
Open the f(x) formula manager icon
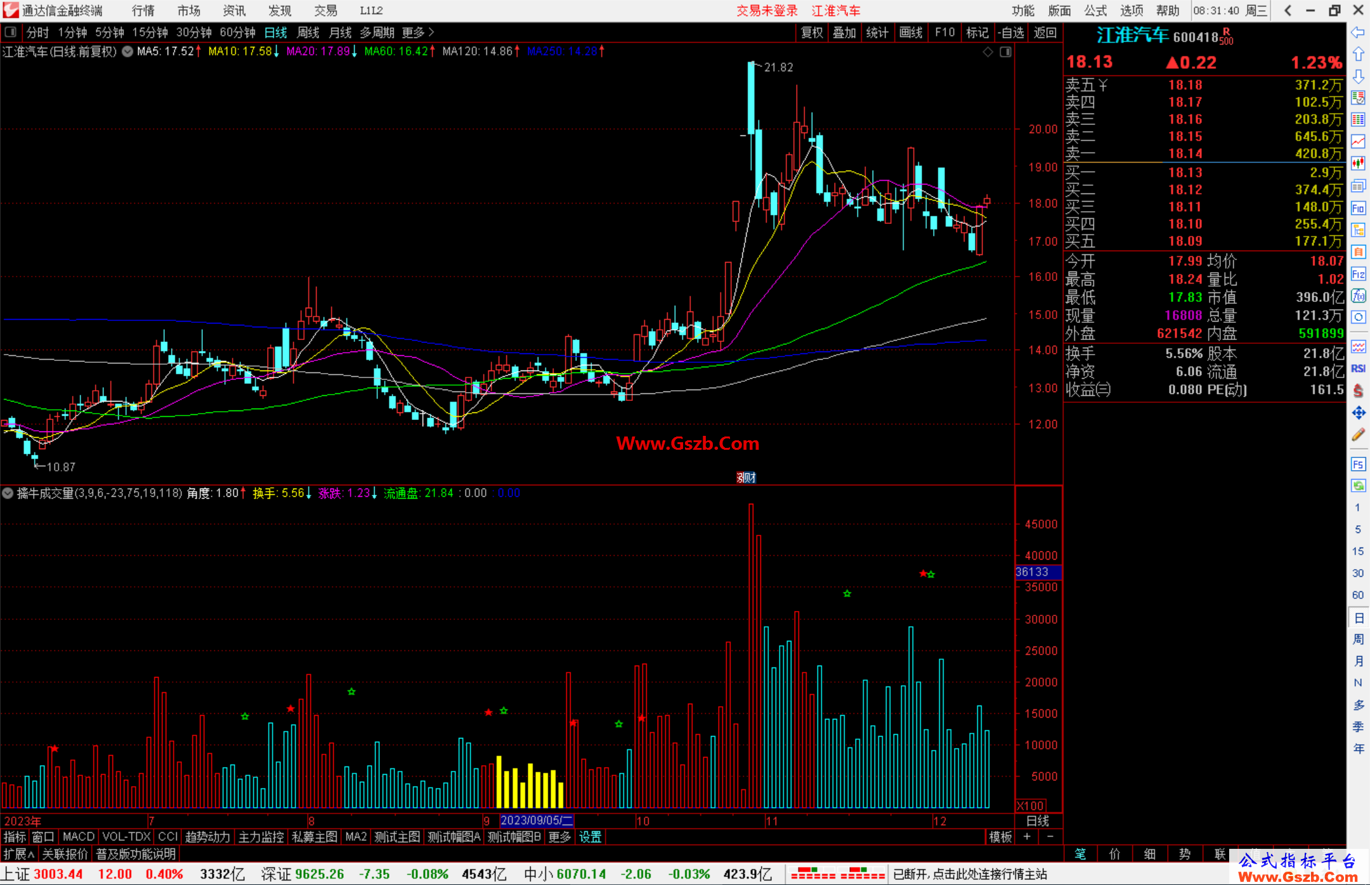[1358, 296]
